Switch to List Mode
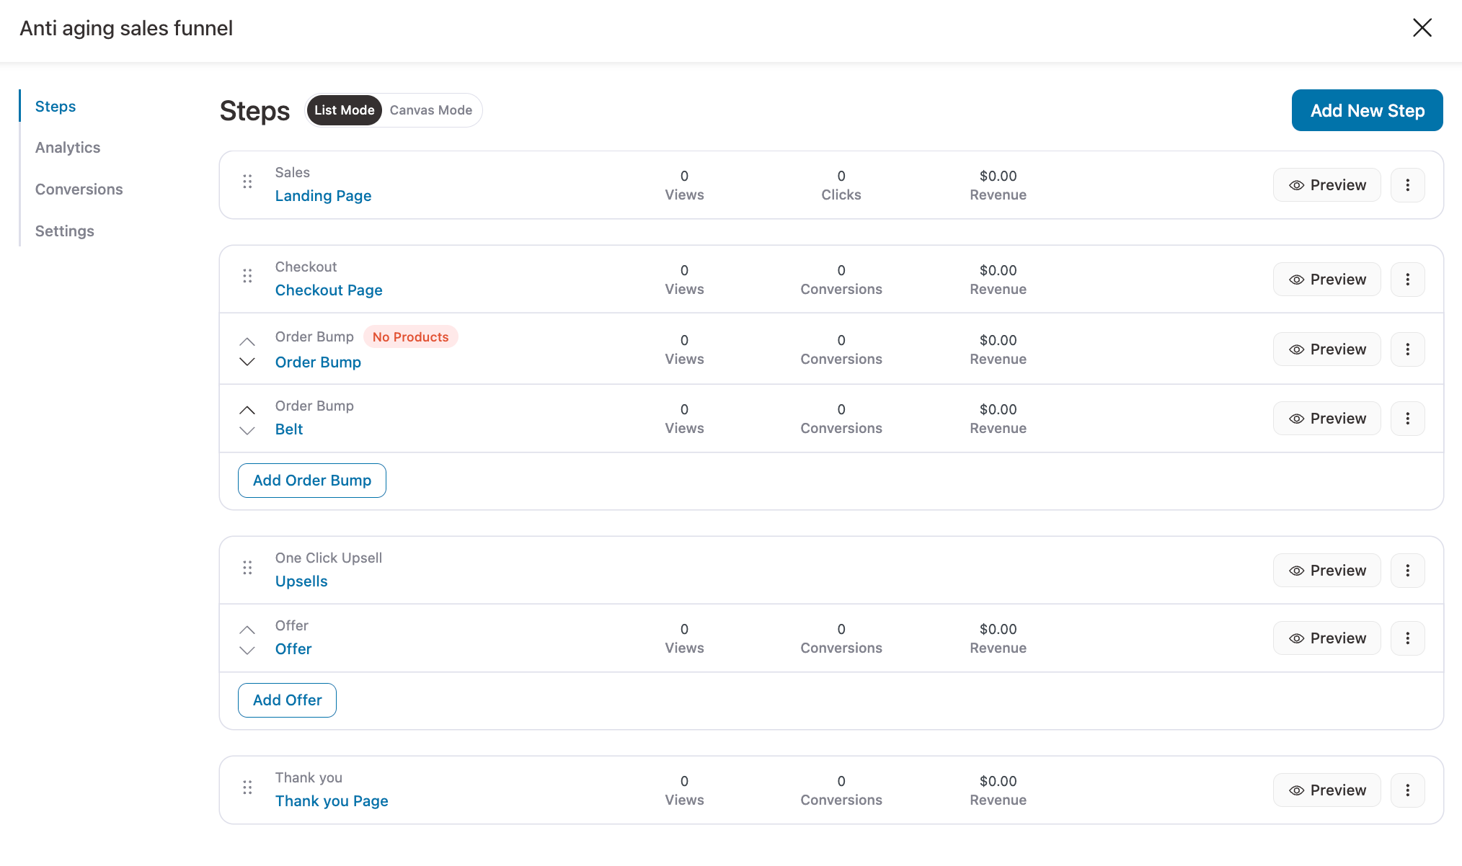Viewport: 1462px width, 866px height. 345,110
